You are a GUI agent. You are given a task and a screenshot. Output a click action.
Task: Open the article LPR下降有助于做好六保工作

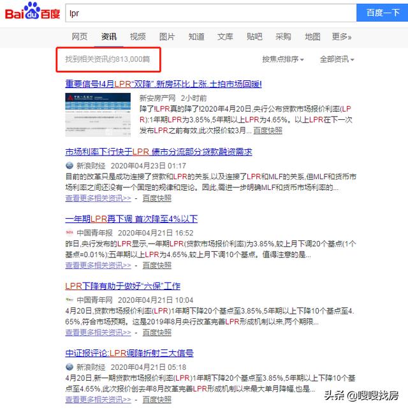click(122, 286)
